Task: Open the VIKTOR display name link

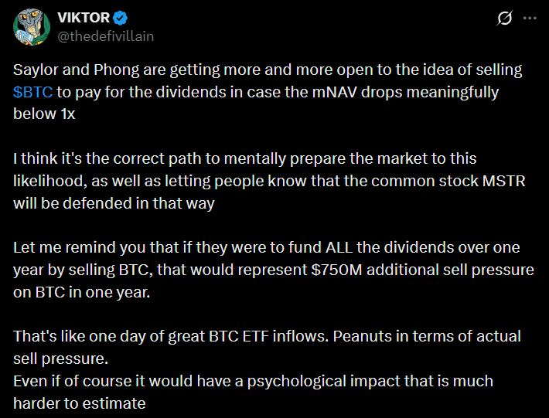Action: 83,18
